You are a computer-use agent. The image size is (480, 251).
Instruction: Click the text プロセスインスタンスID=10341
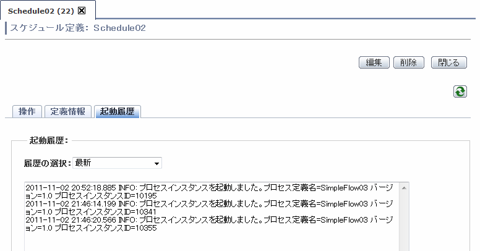[106, 212]
